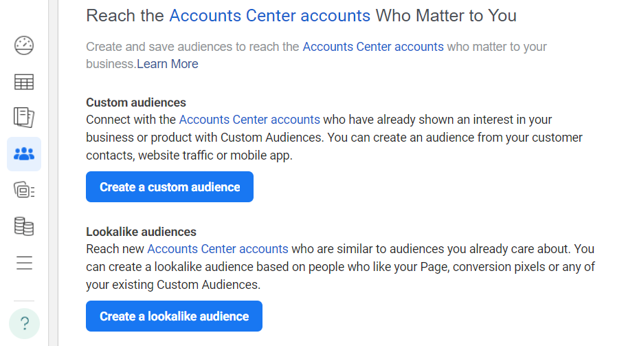Viewport: 626px width, 346px height.
Task: Open the Billing coin stack icon
Action: coord(24,226)
